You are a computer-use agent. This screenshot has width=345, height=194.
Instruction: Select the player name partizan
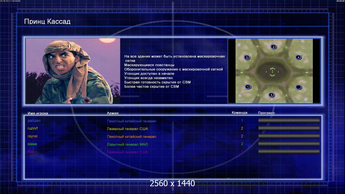tap(34, 121)
